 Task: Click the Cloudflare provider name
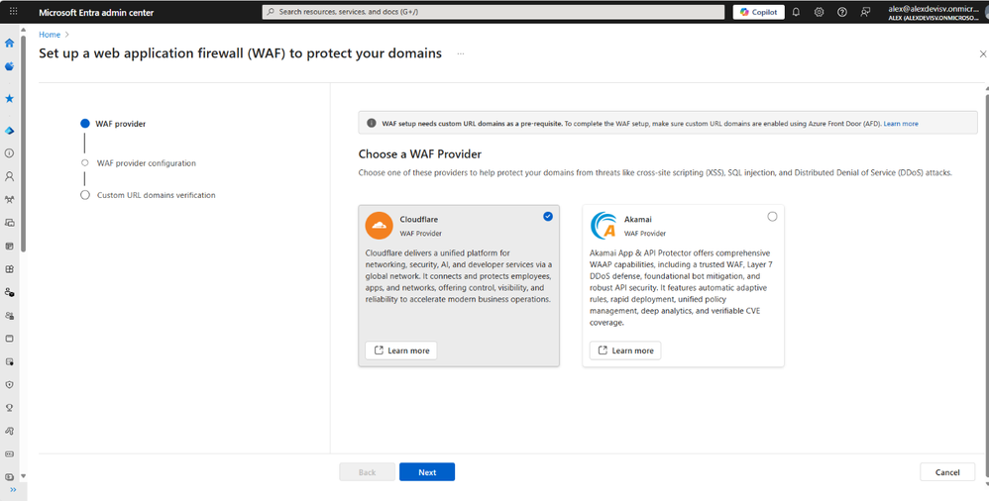click(x=419, y=219)
